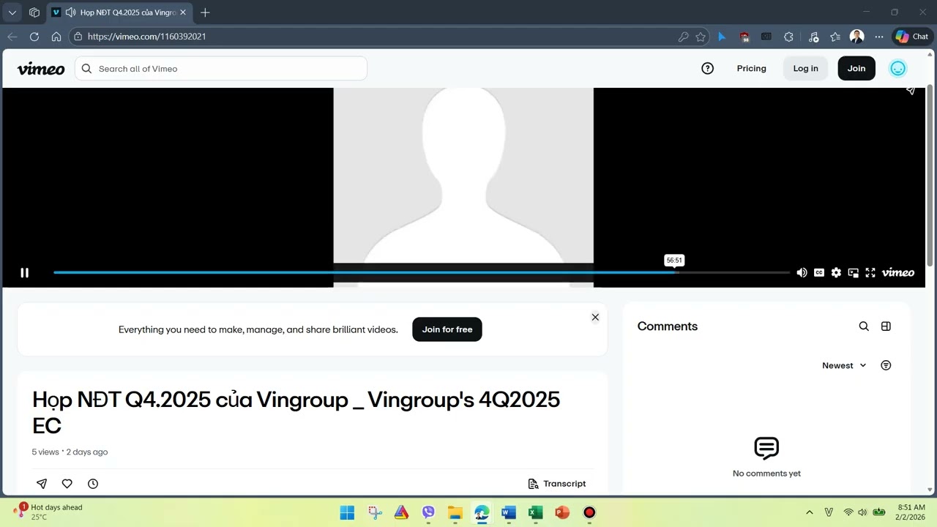Click the blue arrow extension icon in the Edge toolbar

722,37
